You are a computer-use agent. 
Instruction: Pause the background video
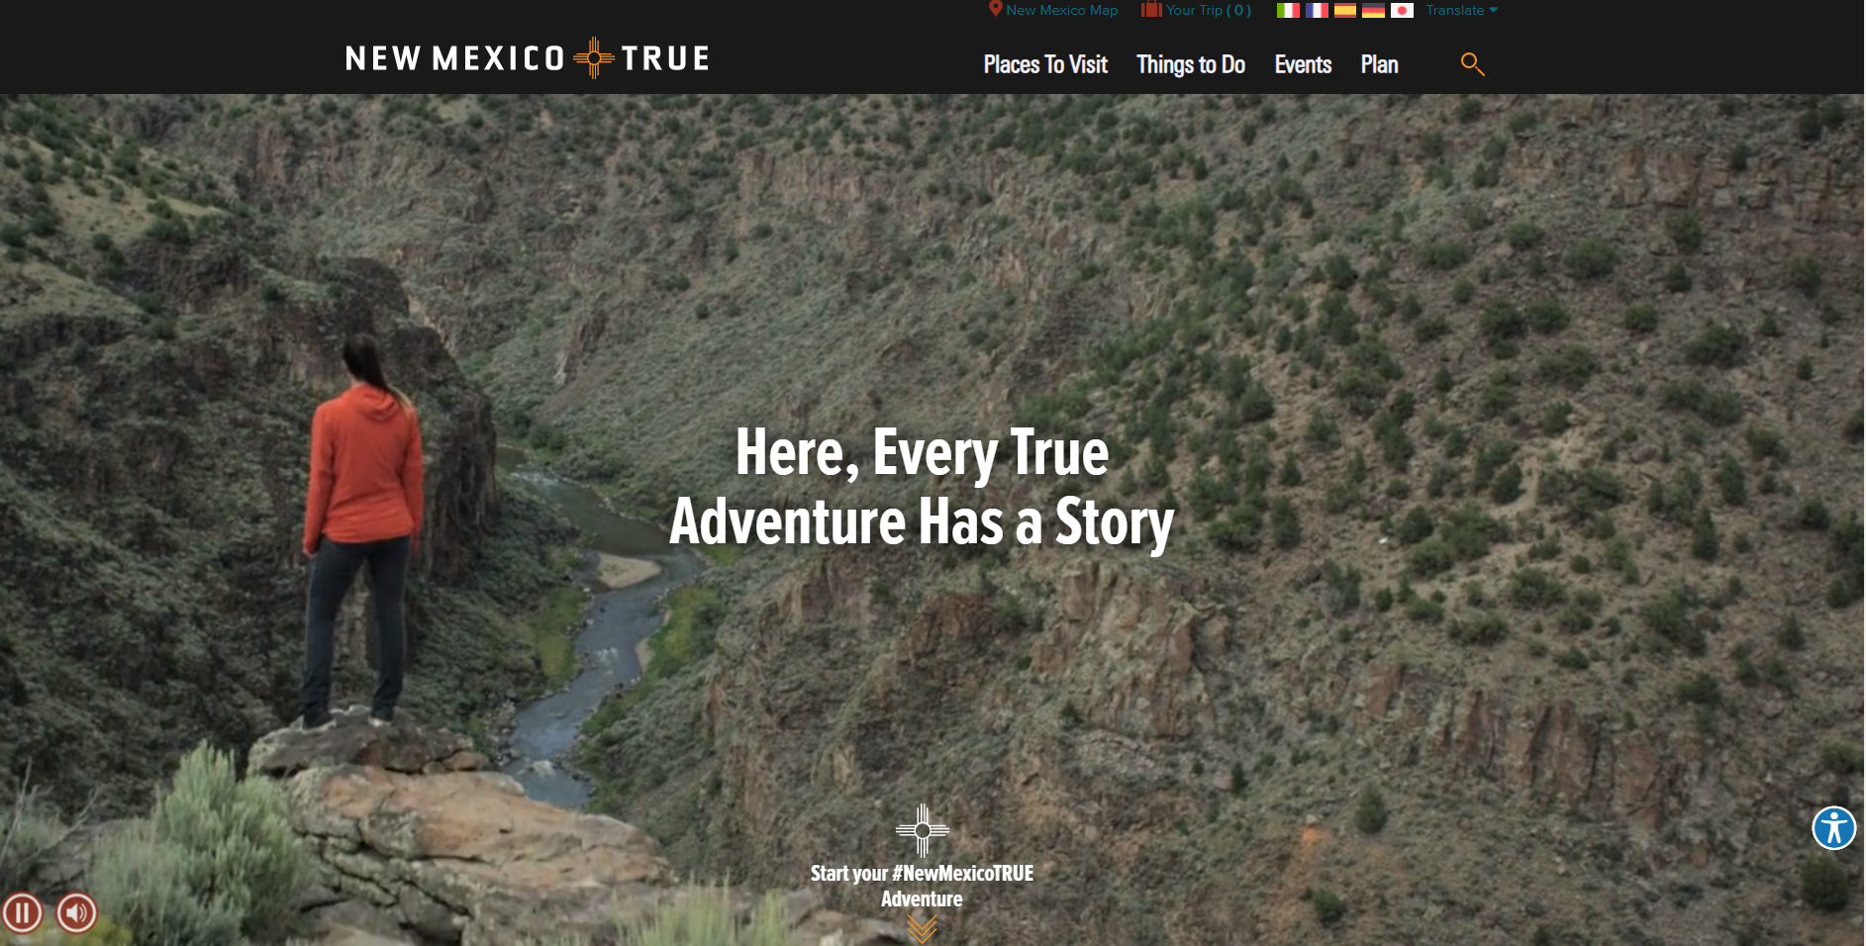point(22,912)
